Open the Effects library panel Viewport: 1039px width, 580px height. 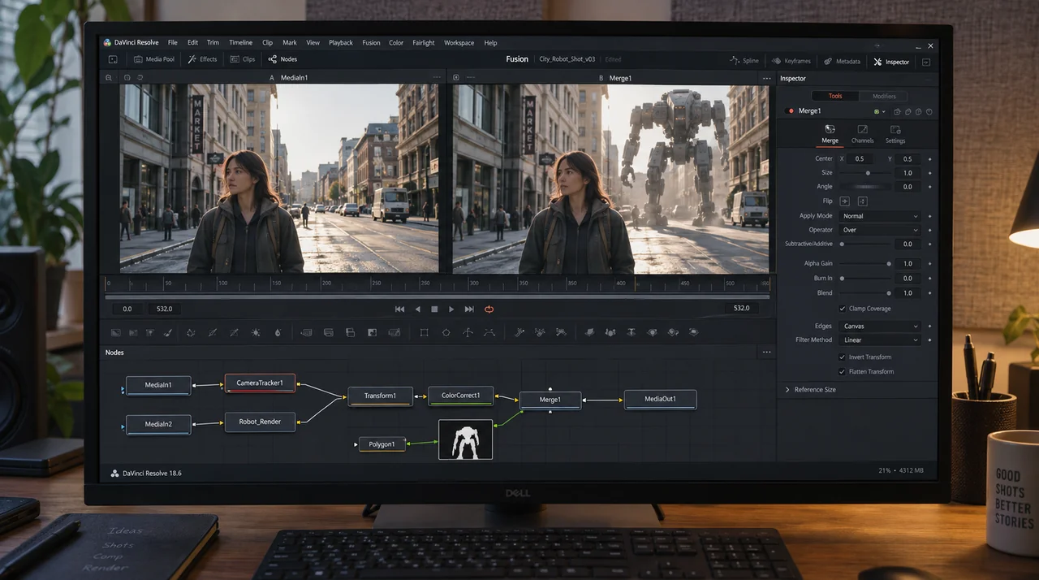click(203, 59)
